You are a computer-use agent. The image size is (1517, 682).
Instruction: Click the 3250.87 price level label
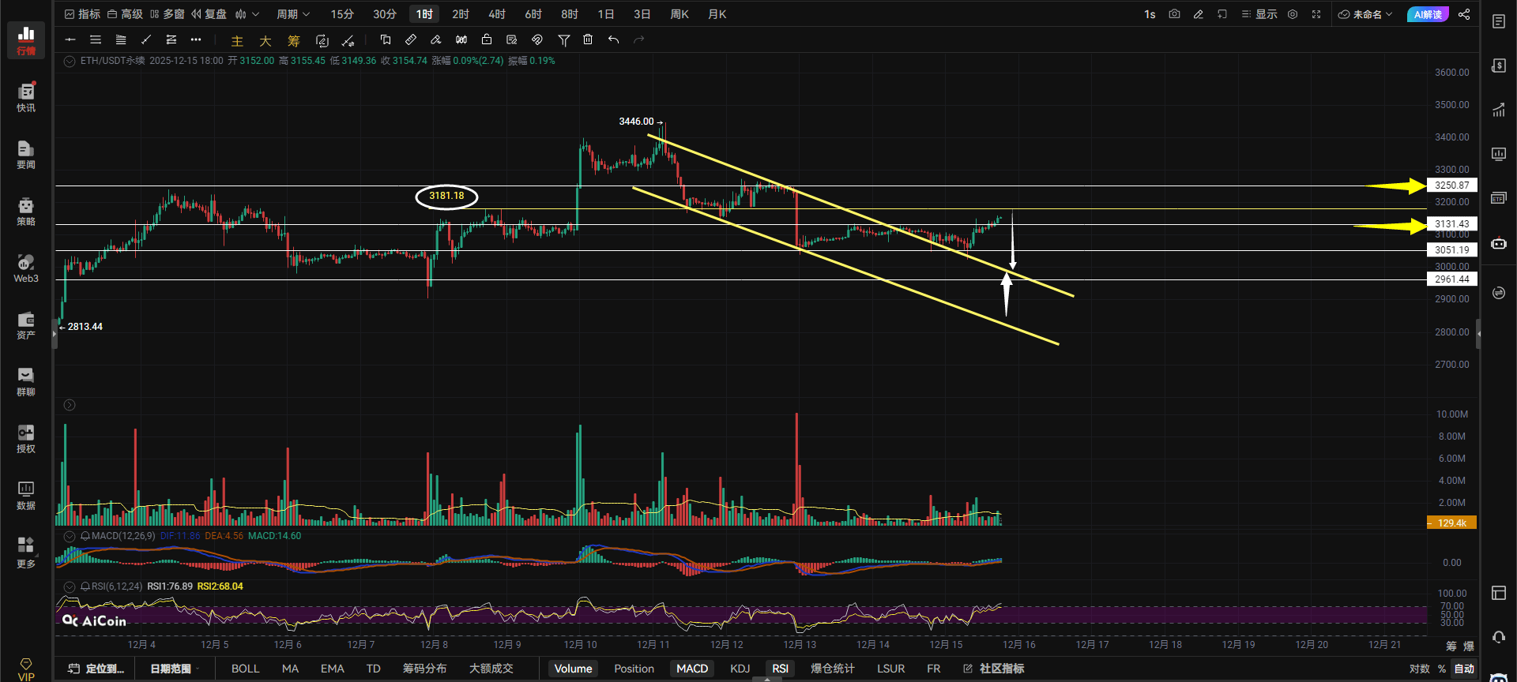tap(1451, 185)
